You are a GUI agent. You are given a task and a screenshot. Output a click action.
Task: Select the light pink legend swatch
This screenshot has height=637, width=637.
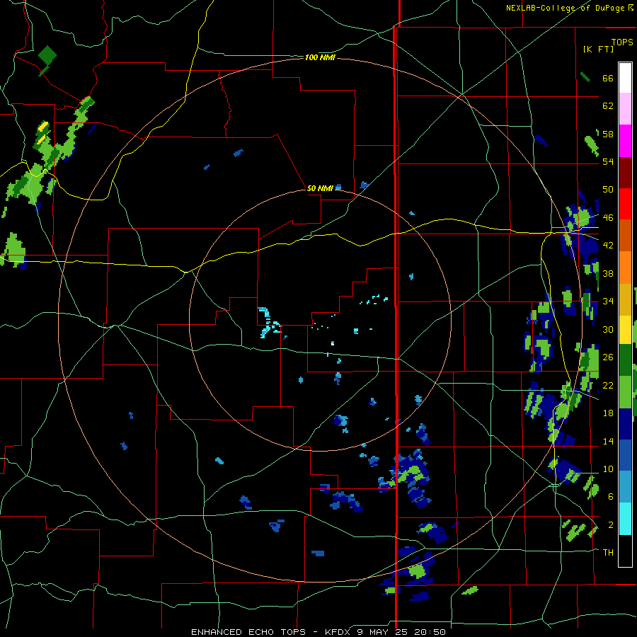pos(625,108)
